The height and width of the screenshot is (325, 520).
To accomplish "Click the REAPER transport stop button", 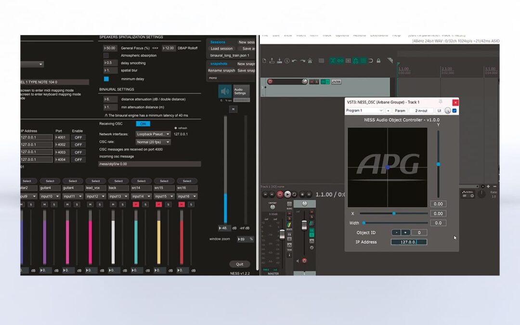I will coord(302,195).
